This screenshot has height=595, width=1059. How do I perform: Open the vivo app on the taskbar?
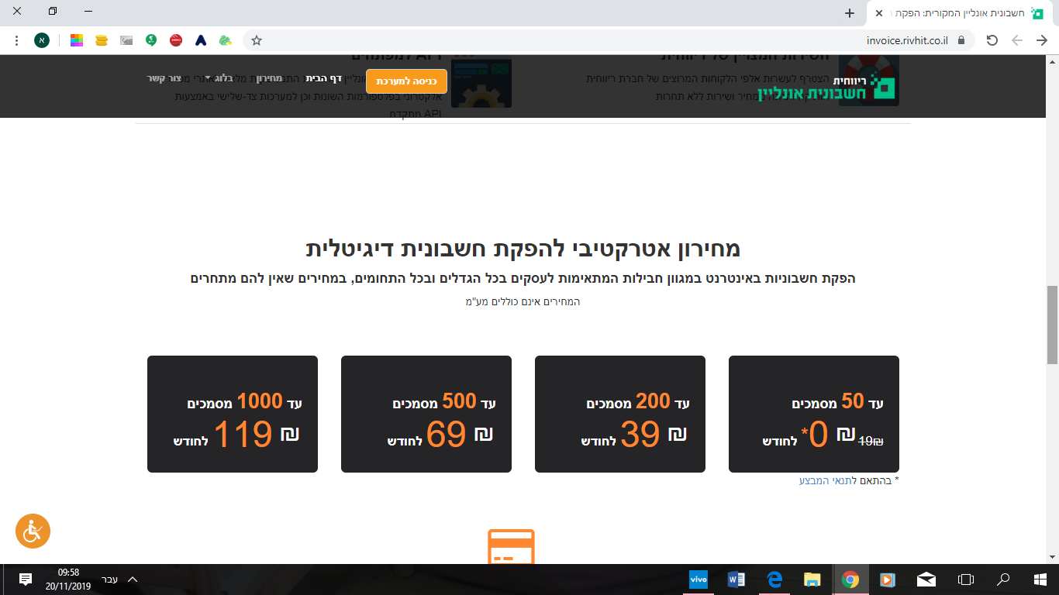pos(699,580)
